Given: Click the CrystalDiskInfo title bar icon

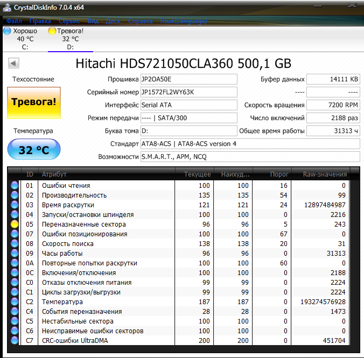Looking at the screenshot, I should point(7,8).
